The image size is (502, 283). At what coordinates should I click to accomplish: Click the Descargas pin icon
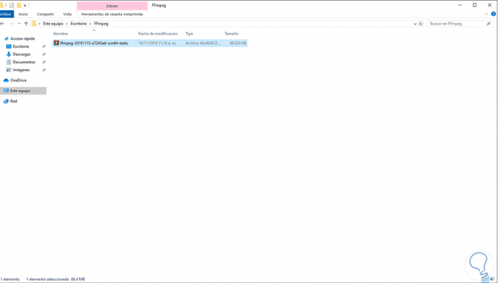coord(44,54)
